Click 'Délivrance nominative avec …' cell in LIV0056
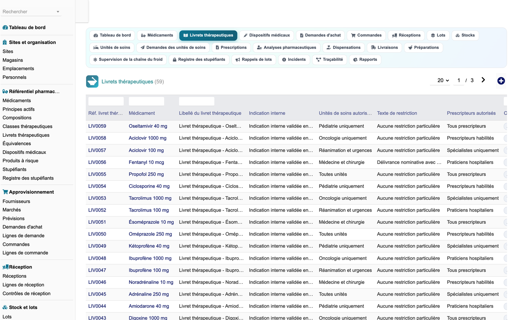This screenshot has width=518, height=320. coord(409,162)
